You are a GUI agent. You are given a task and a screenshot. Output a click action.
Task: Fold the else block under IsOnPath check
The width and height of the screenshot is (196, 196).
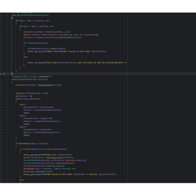(6, 57)
